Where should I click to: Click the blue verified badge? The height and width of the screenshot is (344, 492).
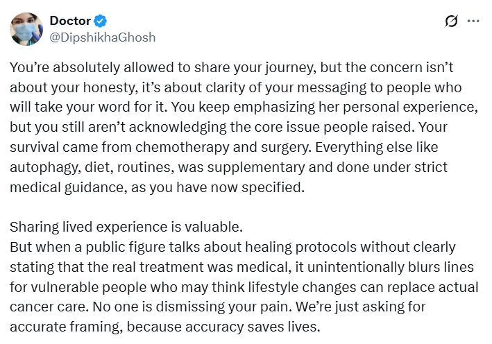(99, 21)
